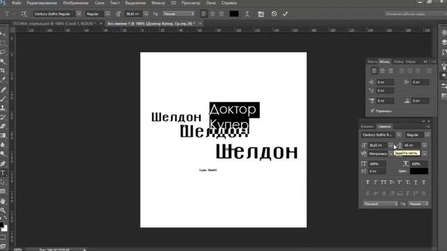
Task: Open kerning dropdown in character panel
Action: click(x=390, y=153)
